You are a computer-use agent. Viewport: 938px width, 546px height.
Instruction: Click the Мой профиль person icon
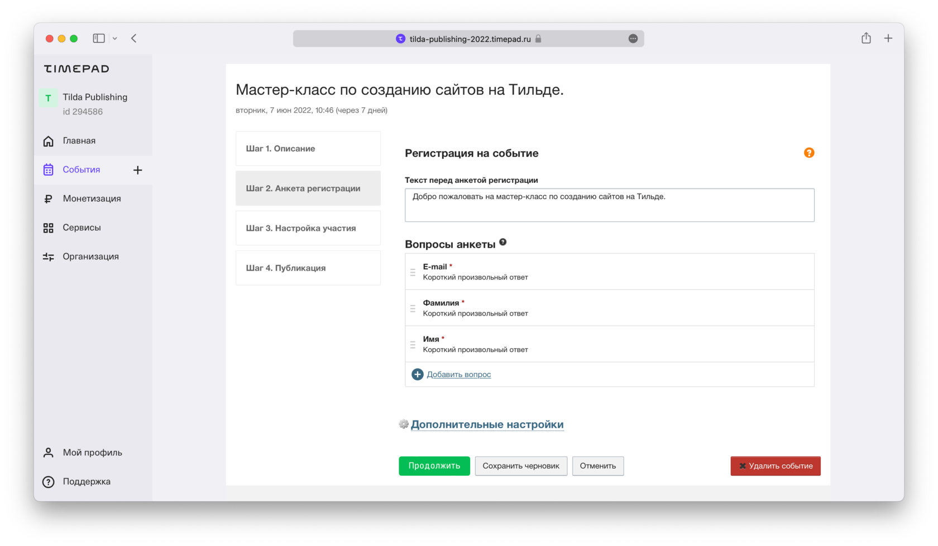point(49,452)
